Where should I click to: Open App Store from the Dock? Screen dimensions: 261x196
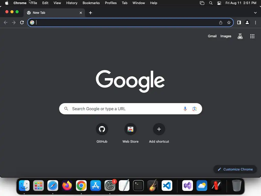tap(96, 186)
